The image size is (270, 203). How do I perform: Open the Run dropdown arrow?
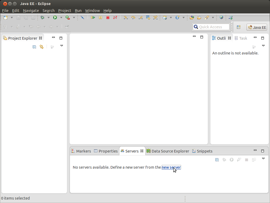(x=61, y=17)
